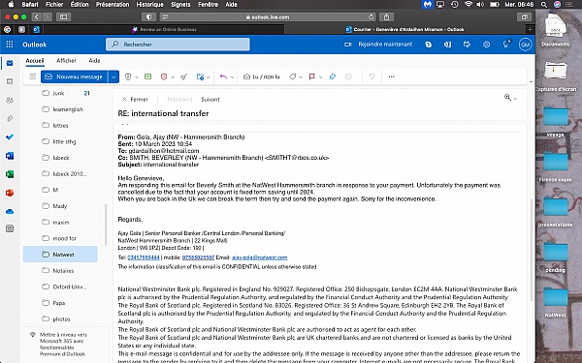Viewport: 582px width, 363px height.
Task: Open the Settings gear in Outlook header
Action: [x=487, y=45]
